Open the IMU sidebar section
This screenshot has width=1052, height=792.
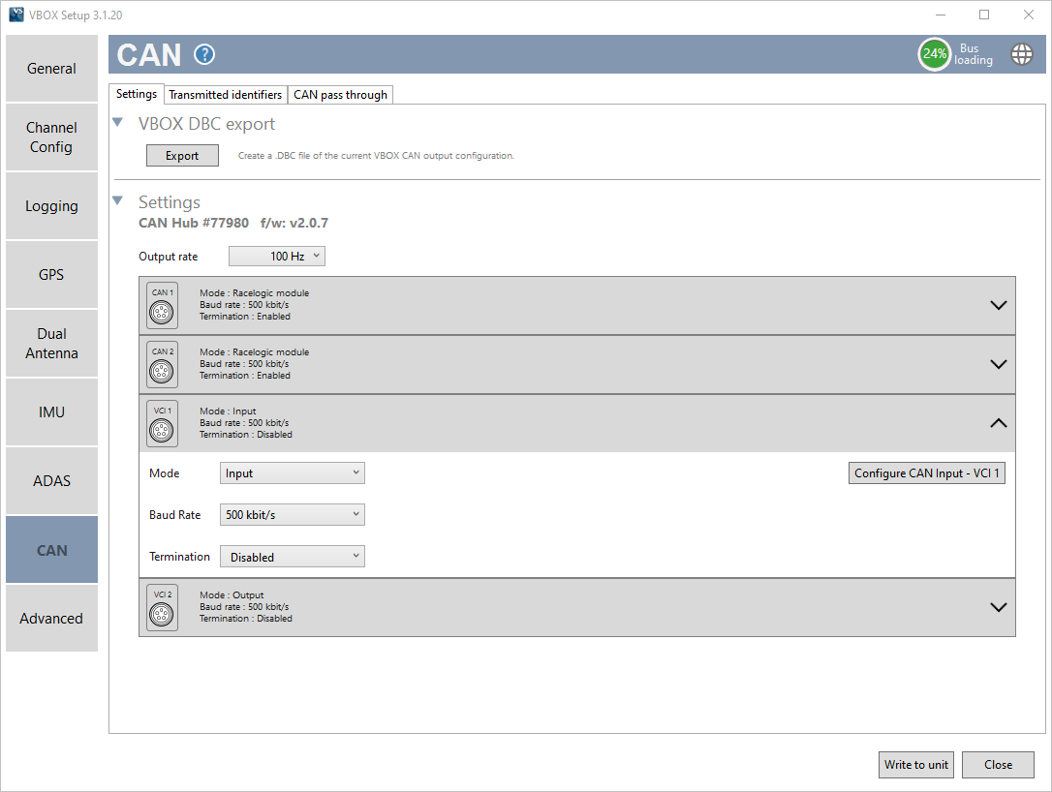tap(51, 412)
